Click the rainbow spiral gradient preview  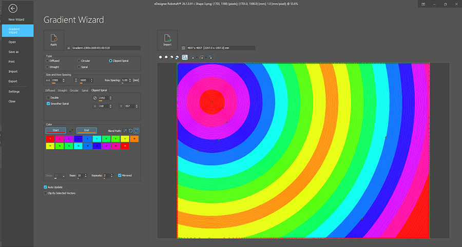coord(303,150)
